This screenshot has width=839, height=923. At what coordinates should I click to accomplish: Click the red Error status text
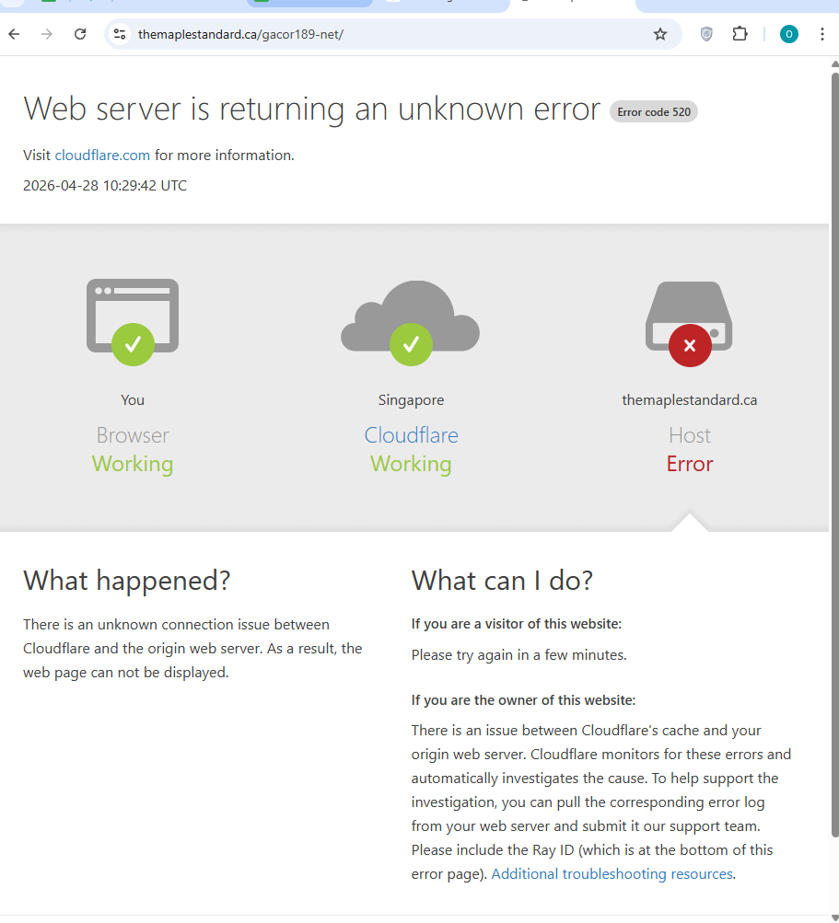point(690,464)
